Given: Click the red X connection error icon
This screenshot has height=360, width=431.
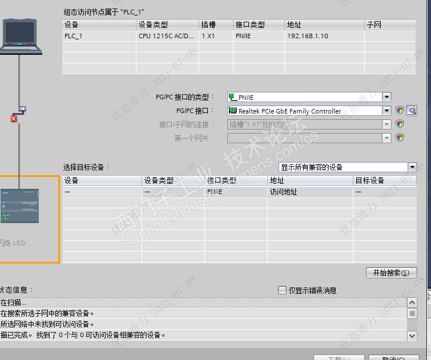Looking at the screenshot, I should coord(14,119).
